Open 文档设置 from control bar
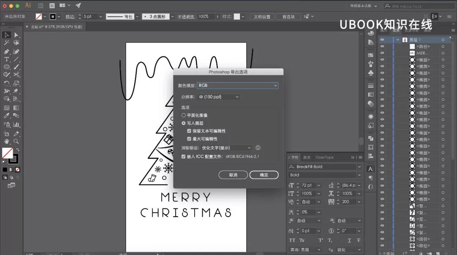457x255 pixels. 262,17
